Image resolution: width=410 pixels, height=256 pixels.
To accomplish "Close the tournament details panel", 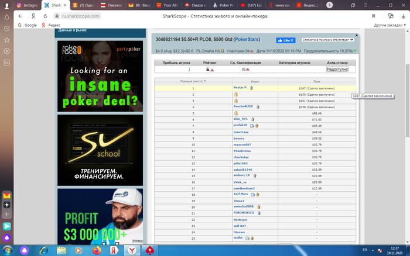I will coord(356,35).
